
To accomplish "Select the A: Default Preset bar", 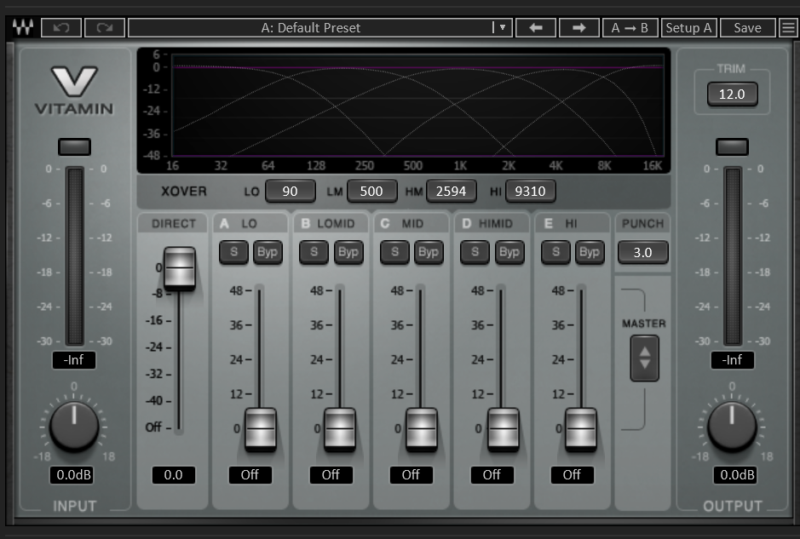I will coord(319,27).
